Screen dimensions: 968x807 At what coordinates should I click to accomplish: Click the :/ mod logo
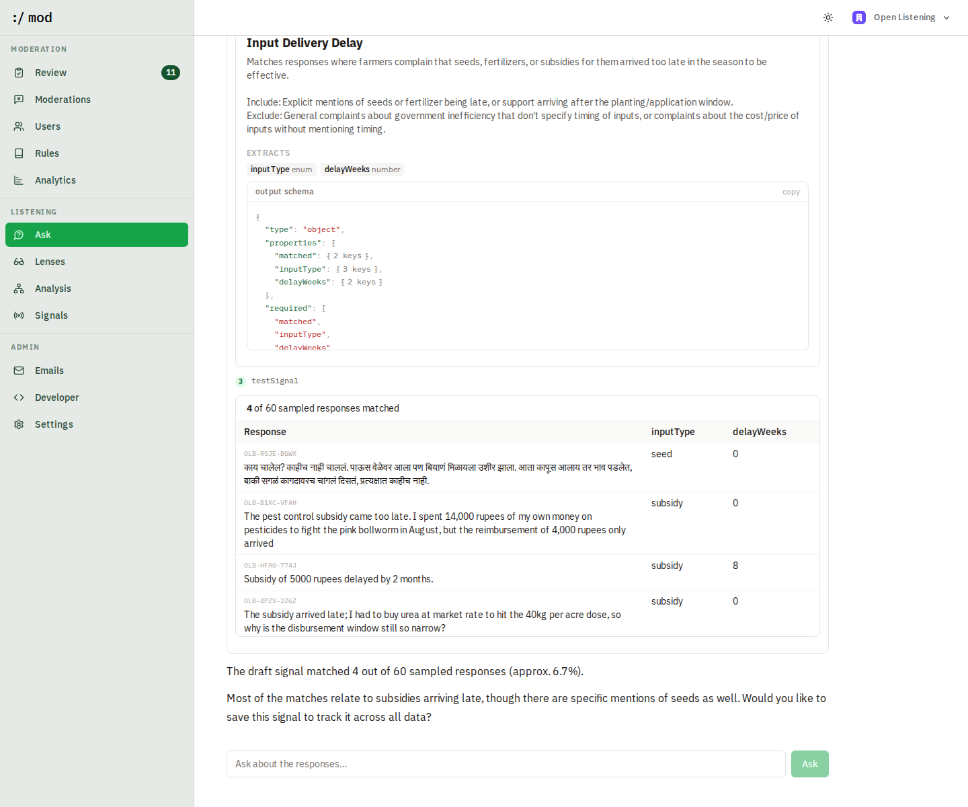[32, 17]
